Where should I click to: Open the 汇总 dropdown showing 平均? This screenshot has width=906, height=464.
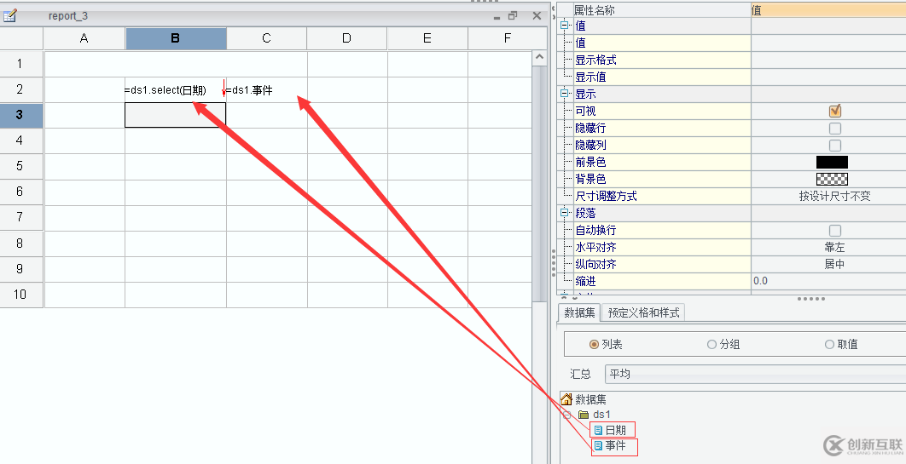(x=755, y=374)
